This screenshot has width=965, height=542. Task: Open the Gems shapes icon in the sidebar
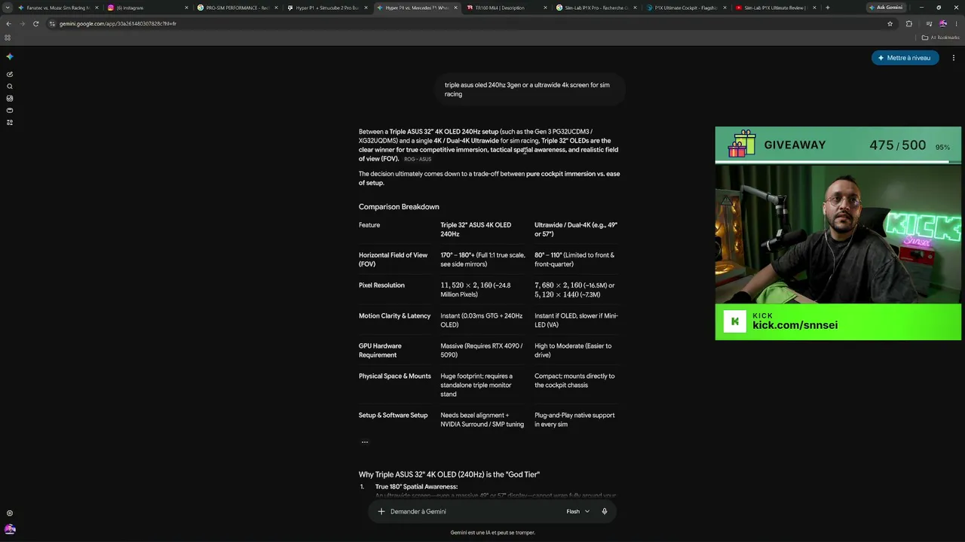point(10,122)
